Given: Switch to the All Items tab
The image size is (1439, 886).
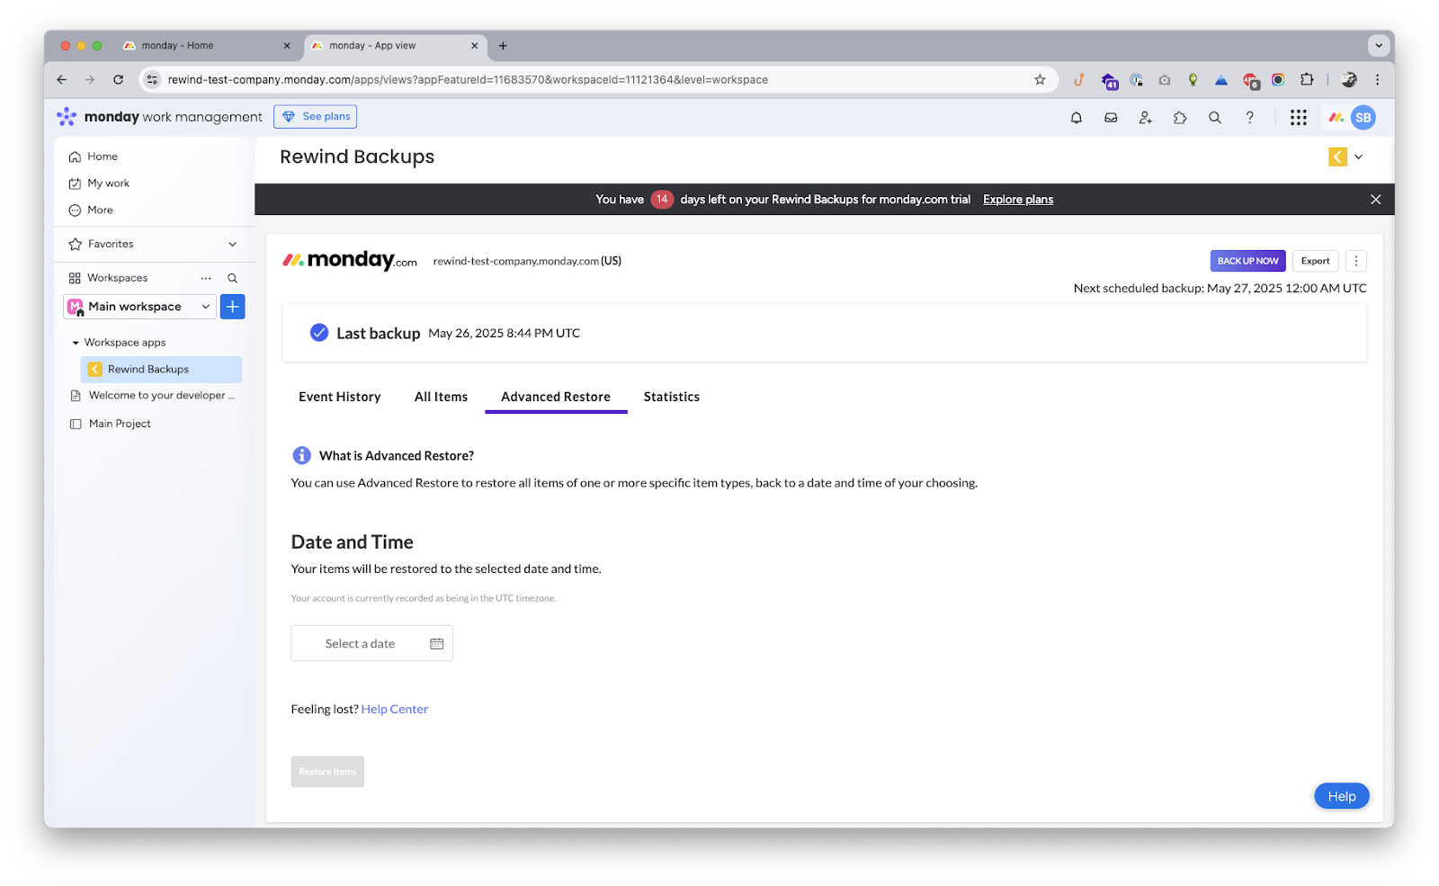Looking at the screenshot, I should (x=441, y=397).
